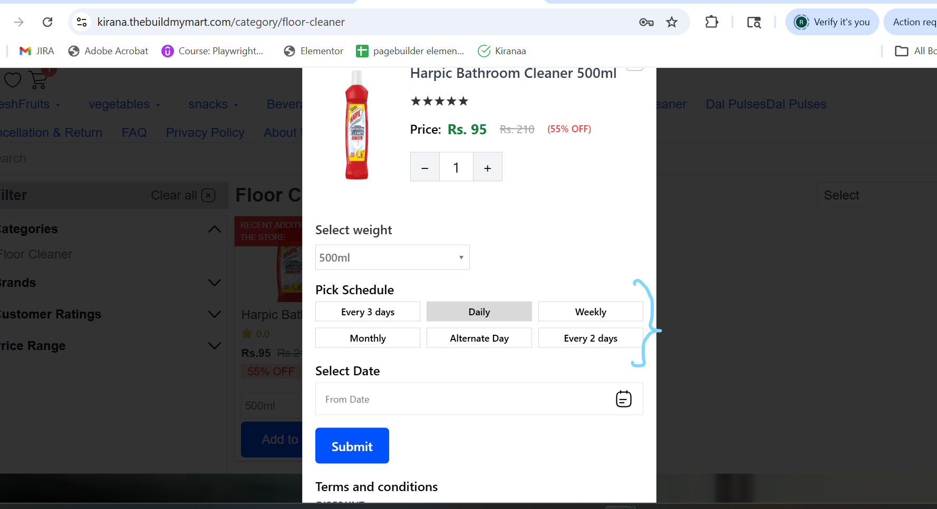937x509 pixels.
Task: Open the vegetables menu dropdown
Action: coord(124,104)
